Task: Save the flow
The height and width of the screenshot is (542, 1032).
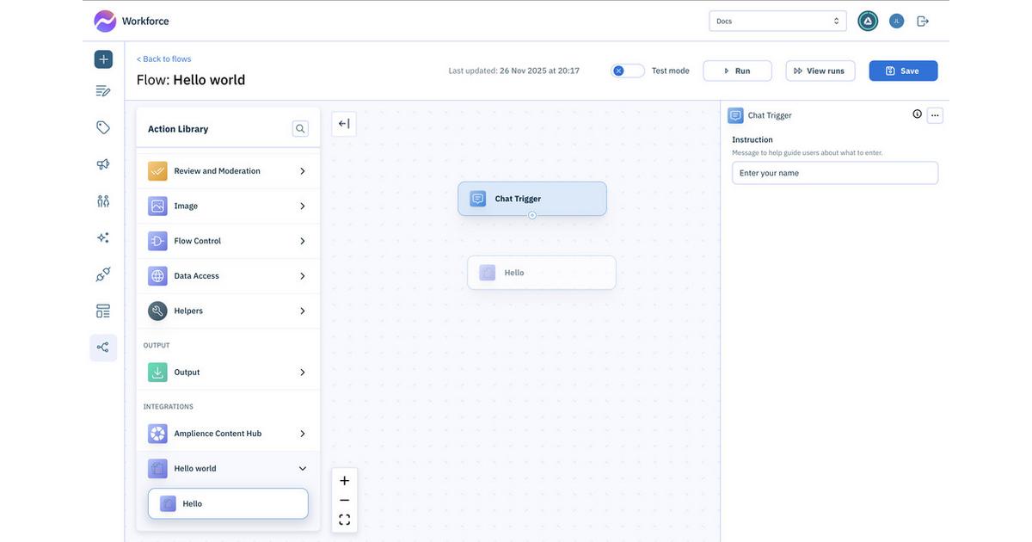Action: click(x=903, y=71)
